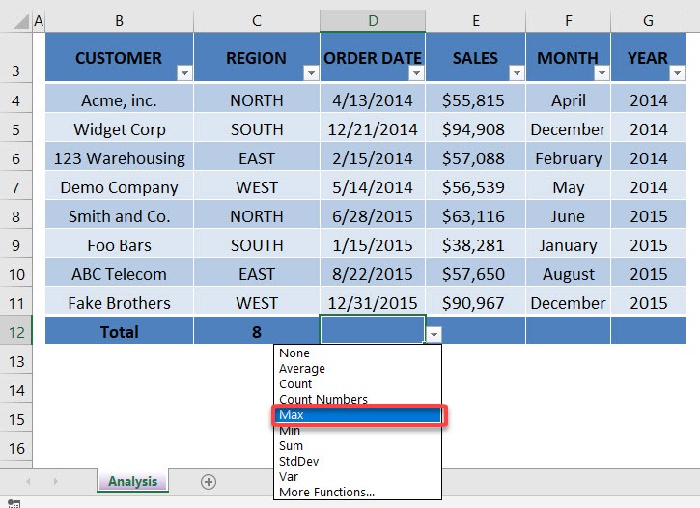
Task: Click the January month cell
Action: point(569,245)
